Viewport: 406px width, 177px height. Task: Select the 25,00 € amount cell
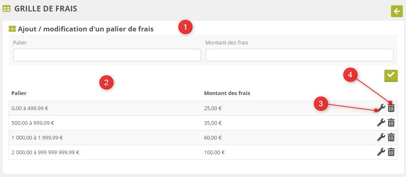[213, 108]
